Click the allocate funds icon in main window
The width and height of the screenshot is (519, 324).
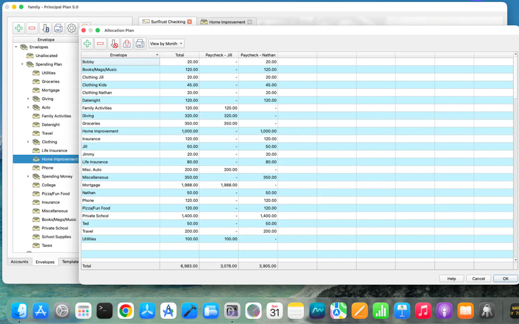pyautogui.click(x=45, y=28)
